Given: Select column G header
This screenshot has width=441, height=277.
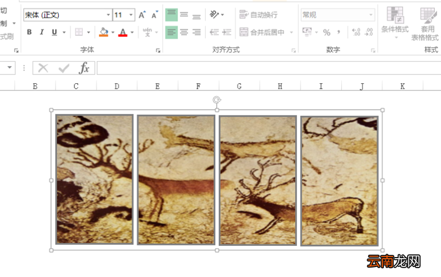Looking at the screenshot, I should (239, 86).
